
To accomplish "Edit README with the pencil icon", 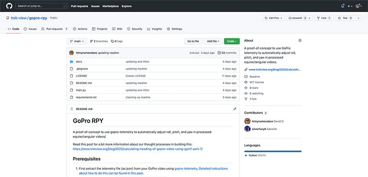I will point(235,109).
